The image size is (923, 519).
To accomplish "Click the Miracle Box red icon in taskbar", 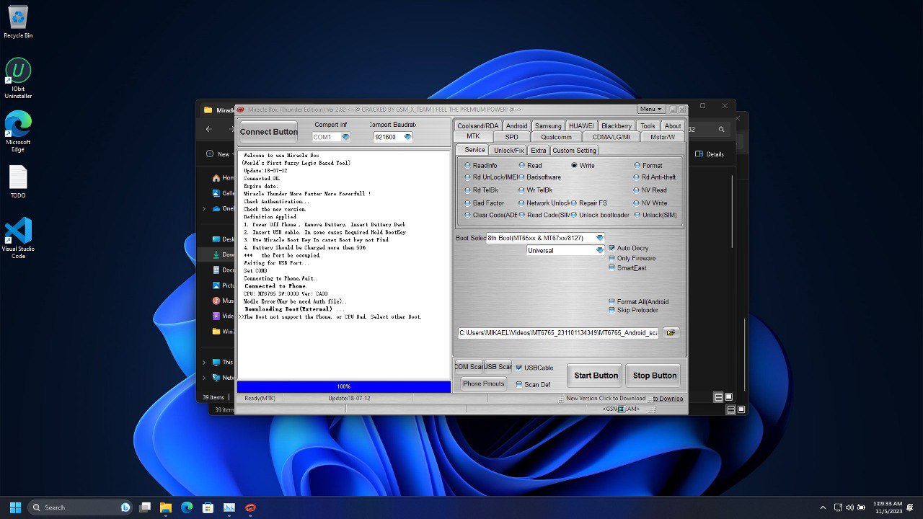I will click(x=250, y=507).
